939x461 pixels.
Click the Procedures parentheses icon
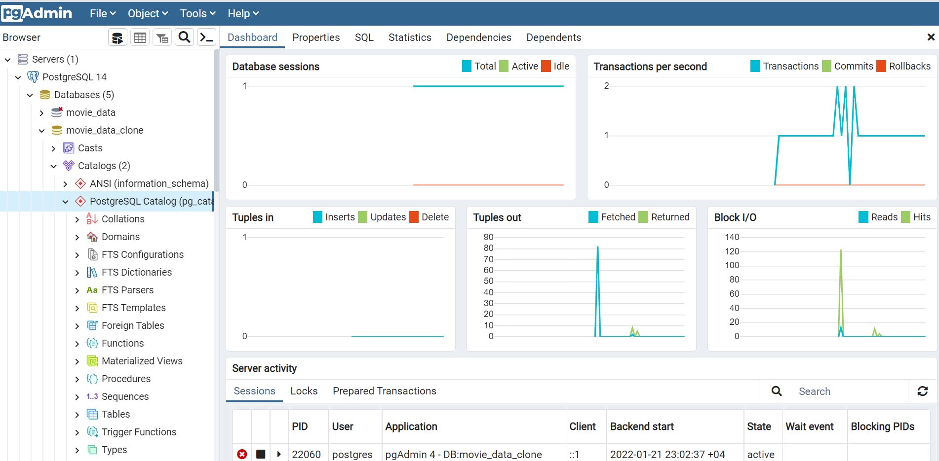tap(92, 379)
